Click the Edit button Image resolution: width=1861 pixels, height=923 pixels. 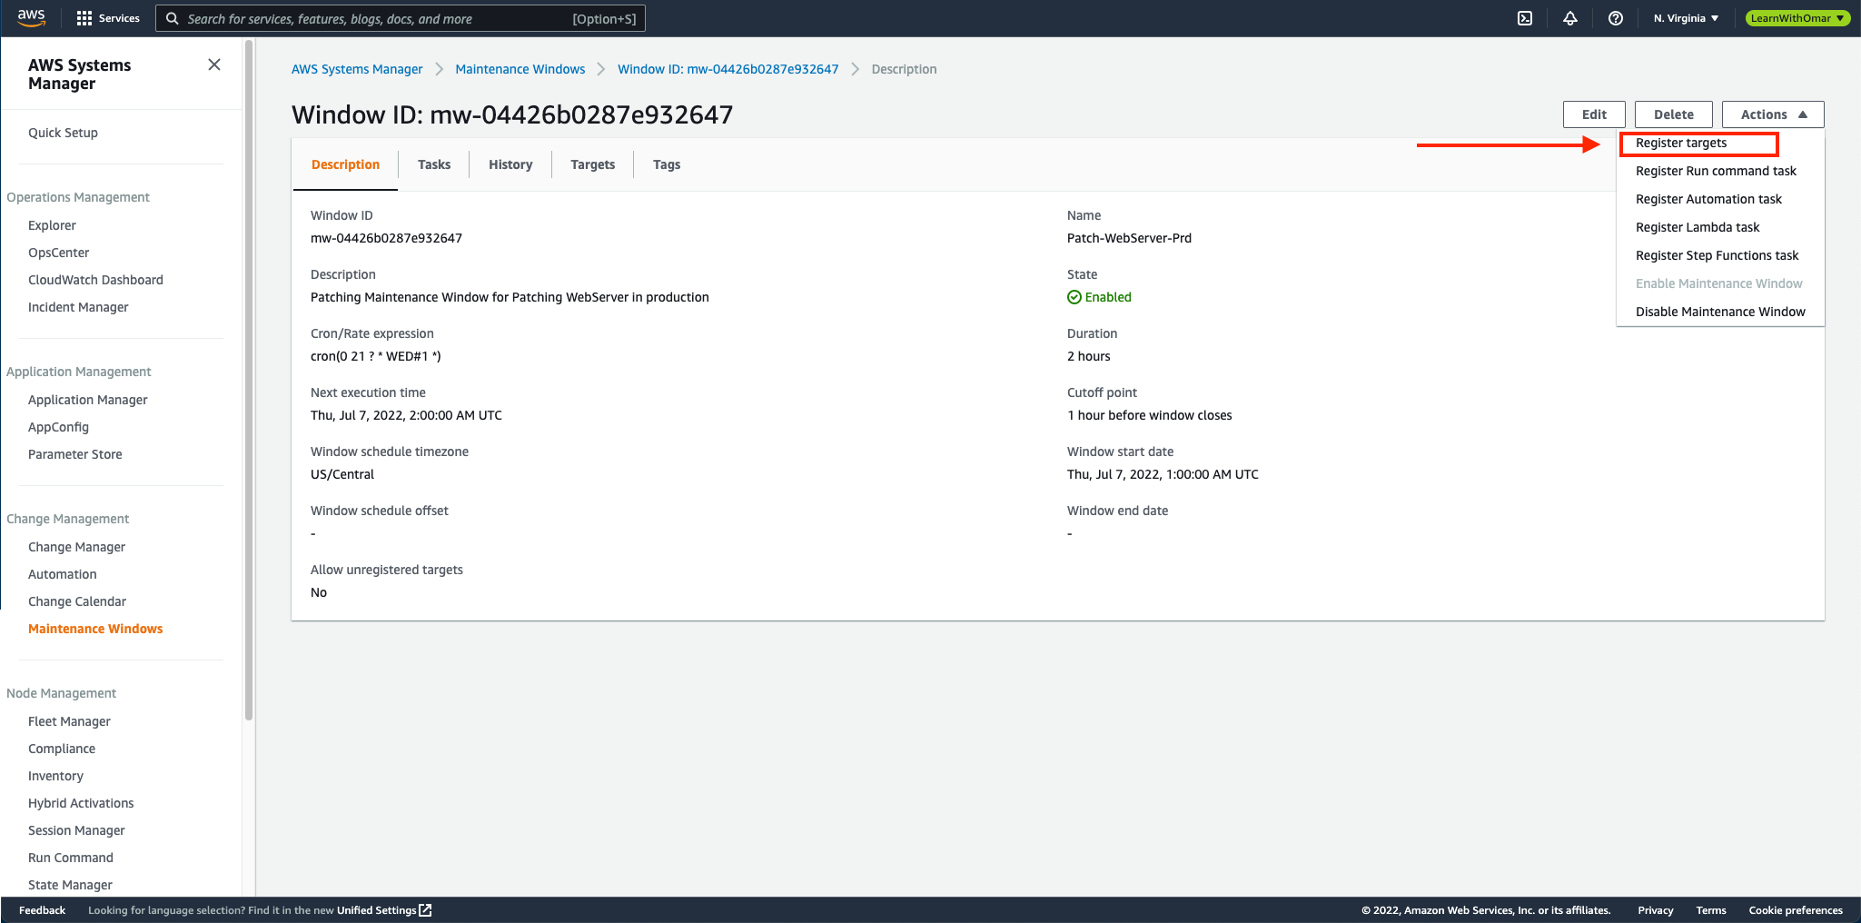(1593, 114)
